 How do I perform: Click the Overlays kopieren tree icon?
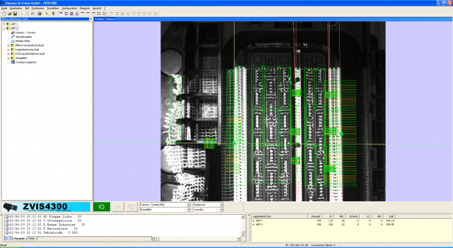point(13,62)
